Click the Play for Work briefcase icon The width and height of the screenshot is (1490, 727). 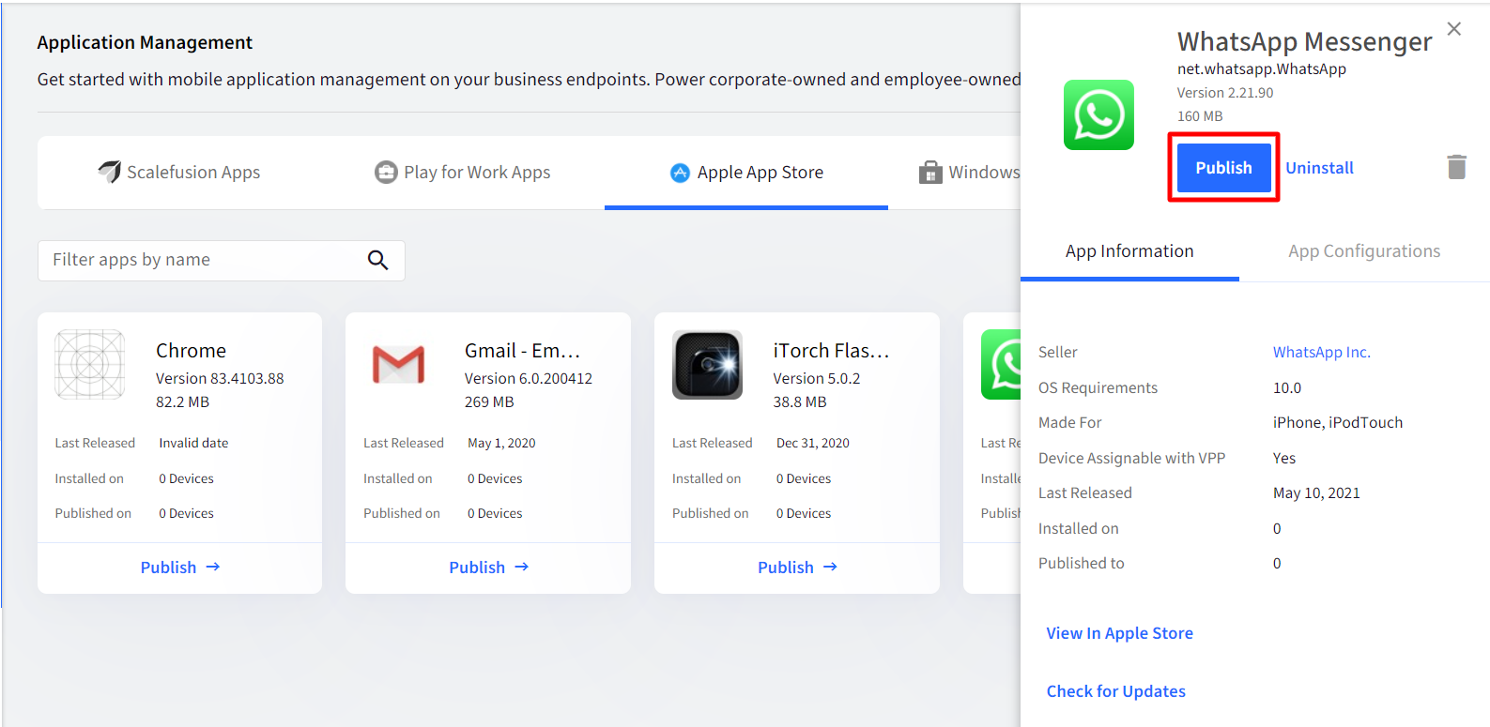click(x=386, y=172)
